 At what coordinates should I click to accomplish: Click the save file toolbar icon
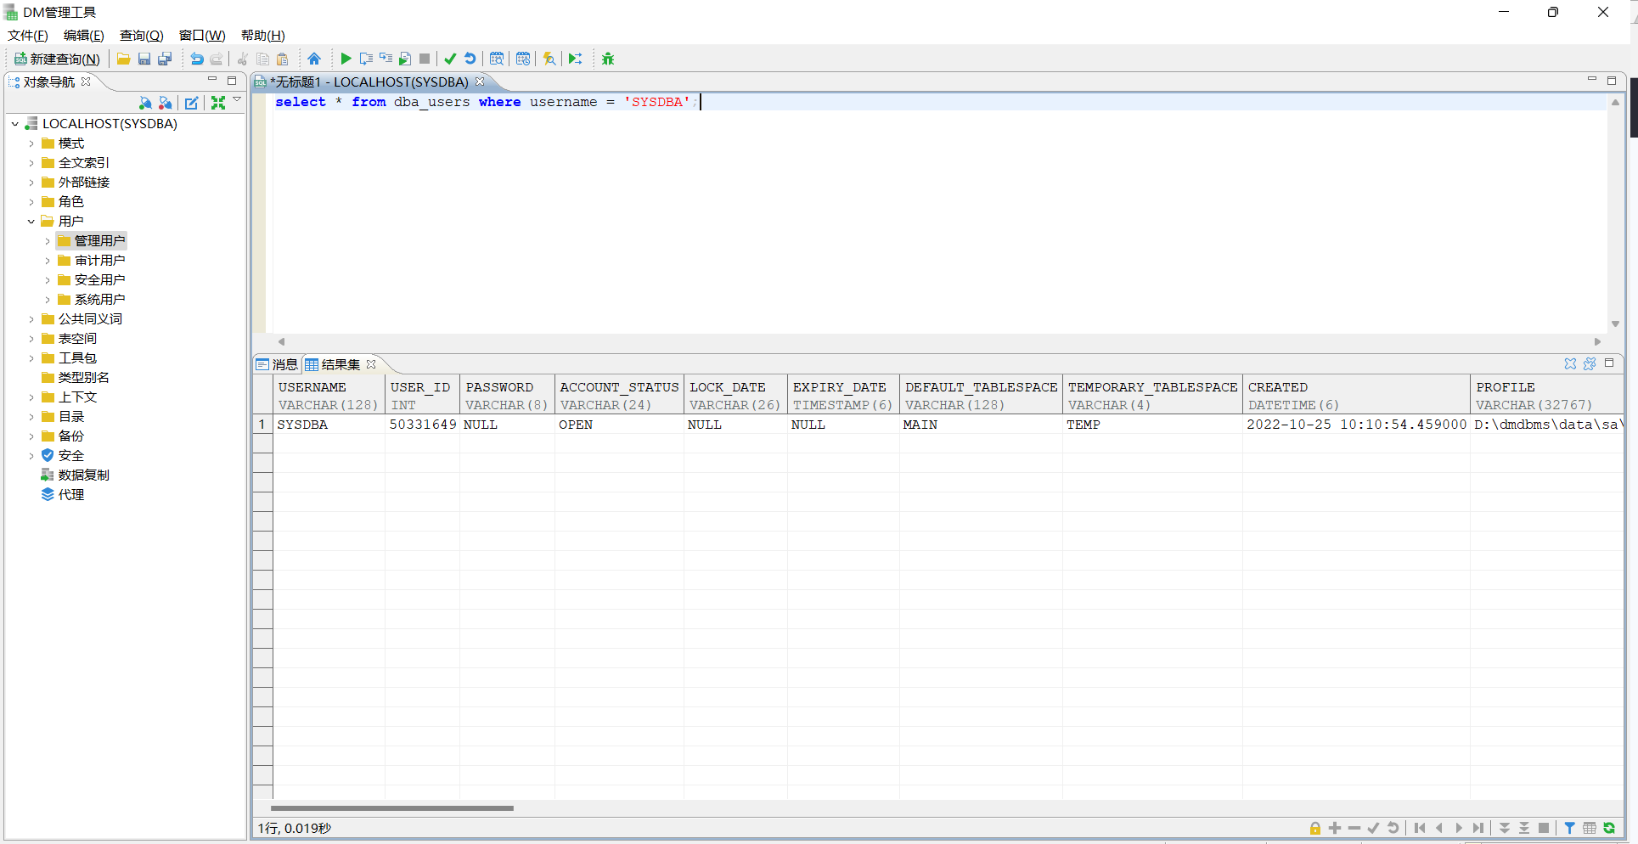pos(144,59)
